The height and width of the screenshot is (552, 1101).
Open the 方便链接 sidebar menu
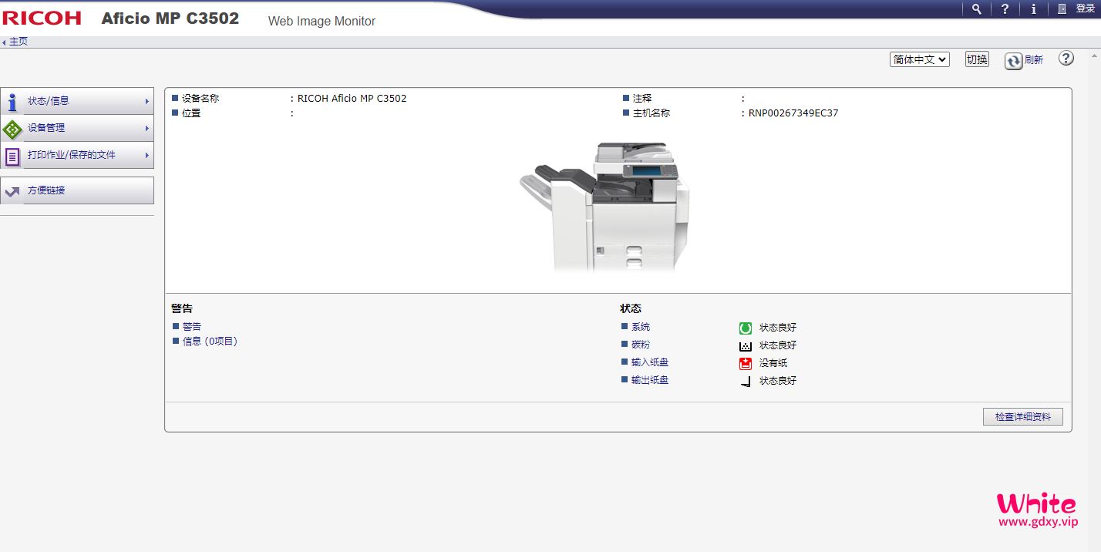coord(77,190)
